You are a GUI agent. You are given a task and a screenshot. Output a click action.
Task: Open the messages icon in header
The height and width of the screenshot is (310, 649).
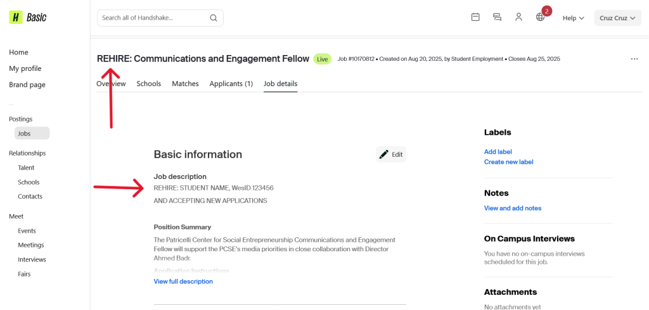pyautogui.click(x=497, y=18)
